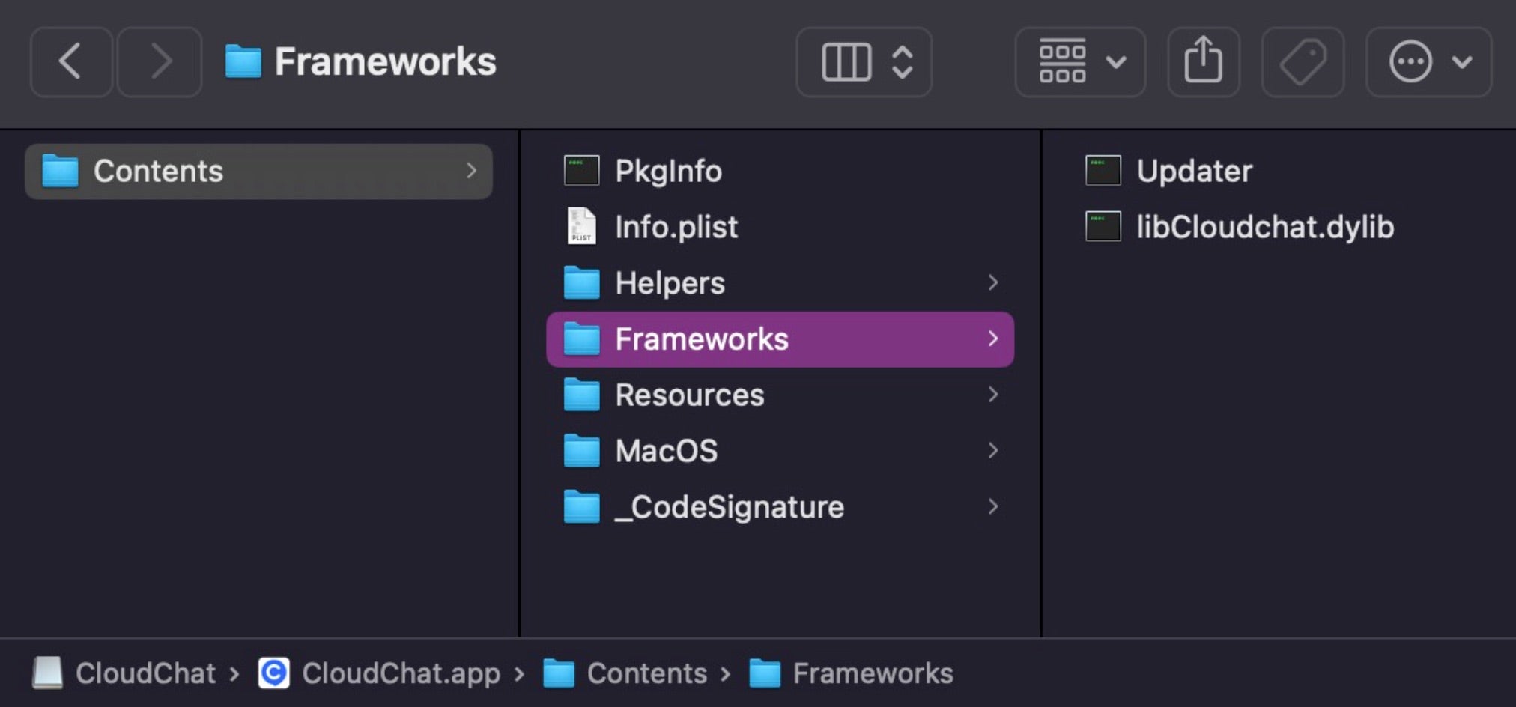The width and height of the screenshot is (1516, 707).
Task: Select the Updater executable file
Action: click(1193, 171)
